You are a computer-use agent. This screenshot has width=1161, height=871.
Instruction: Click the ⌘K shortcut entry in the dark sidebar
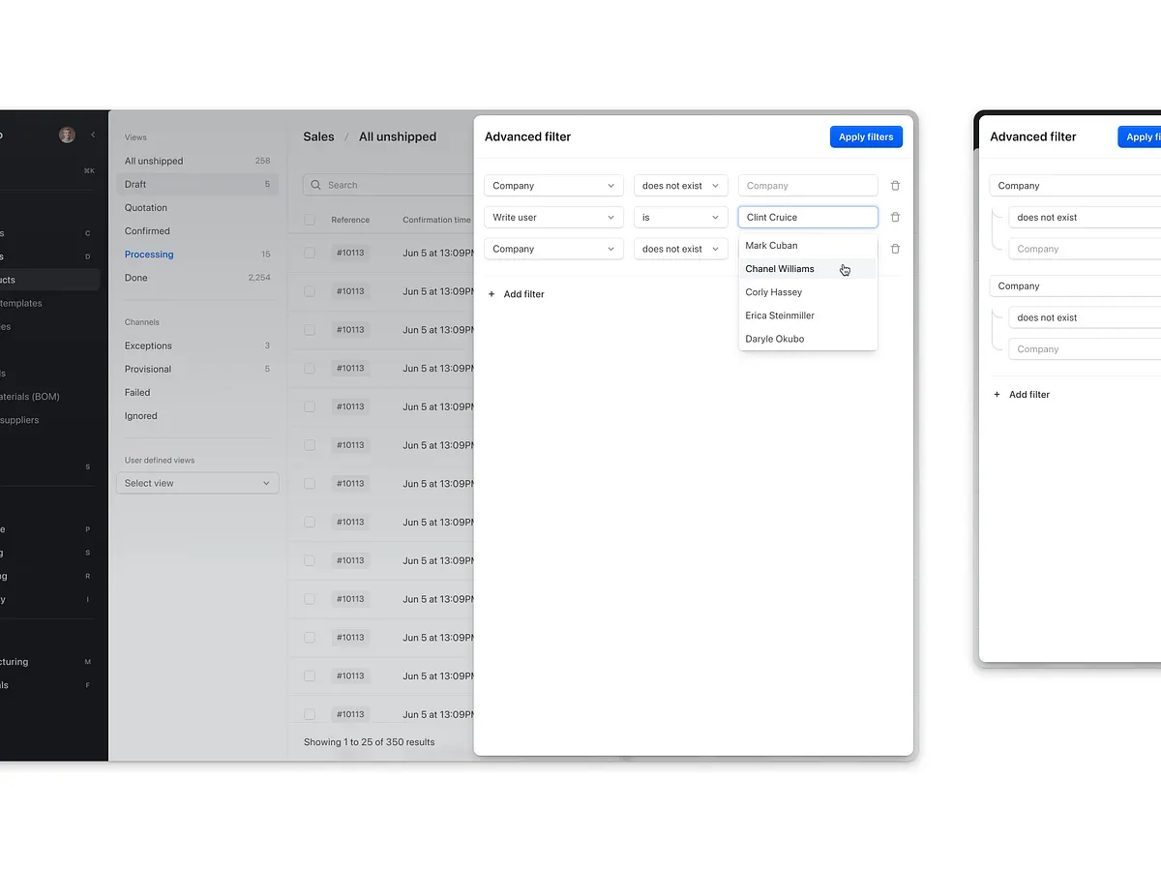[x=89, y=171]
